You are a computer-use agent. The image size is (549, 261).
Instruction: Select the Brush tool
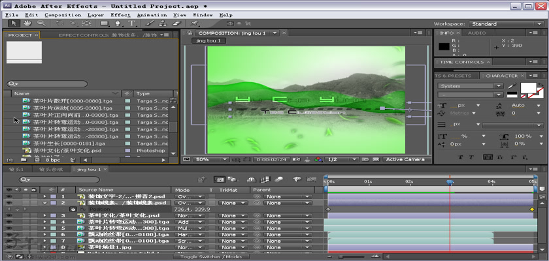pyautogui.click(x=150, y=23)
